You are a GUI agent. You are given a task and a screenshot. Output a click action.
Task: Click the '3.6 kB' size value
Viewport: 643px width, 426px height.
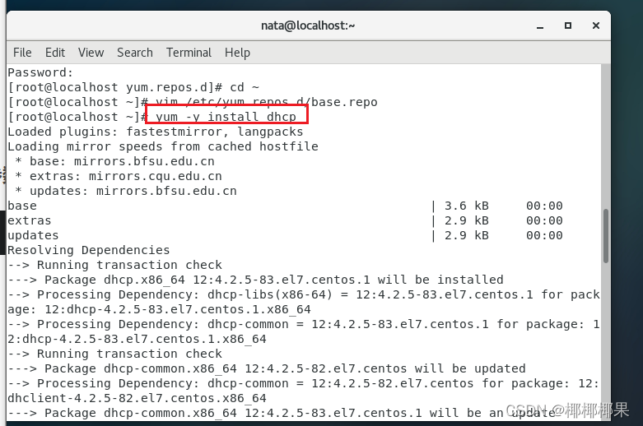point(467,206)
